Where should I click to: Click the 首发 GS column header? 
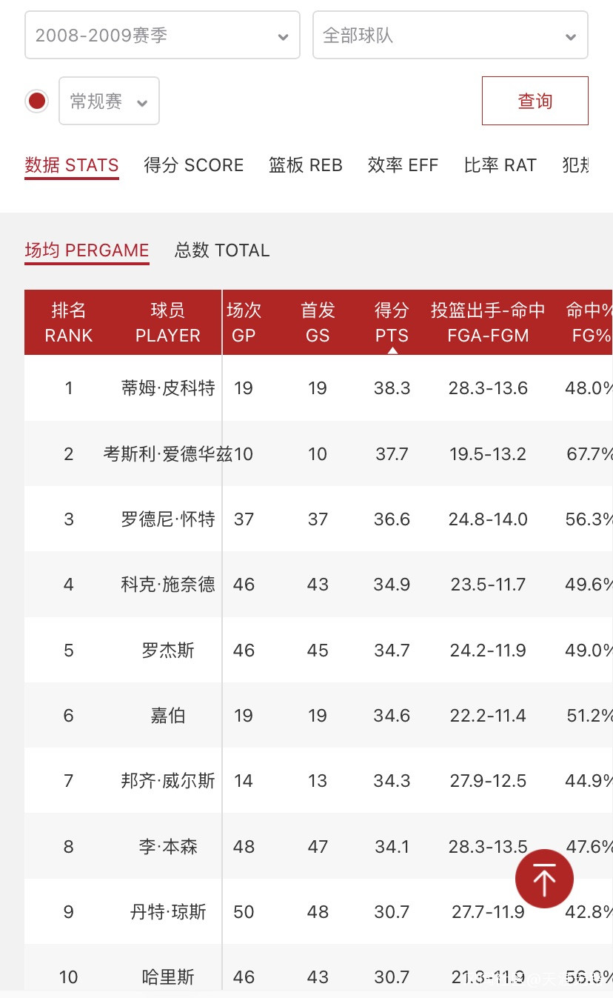[x=318, y=322]
